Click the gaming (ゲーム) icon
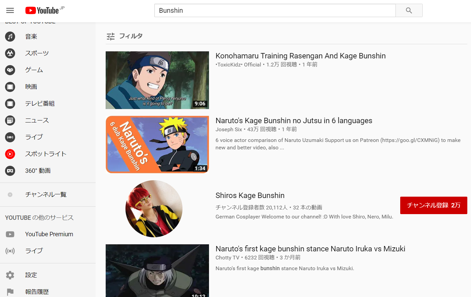 point(10,70)
